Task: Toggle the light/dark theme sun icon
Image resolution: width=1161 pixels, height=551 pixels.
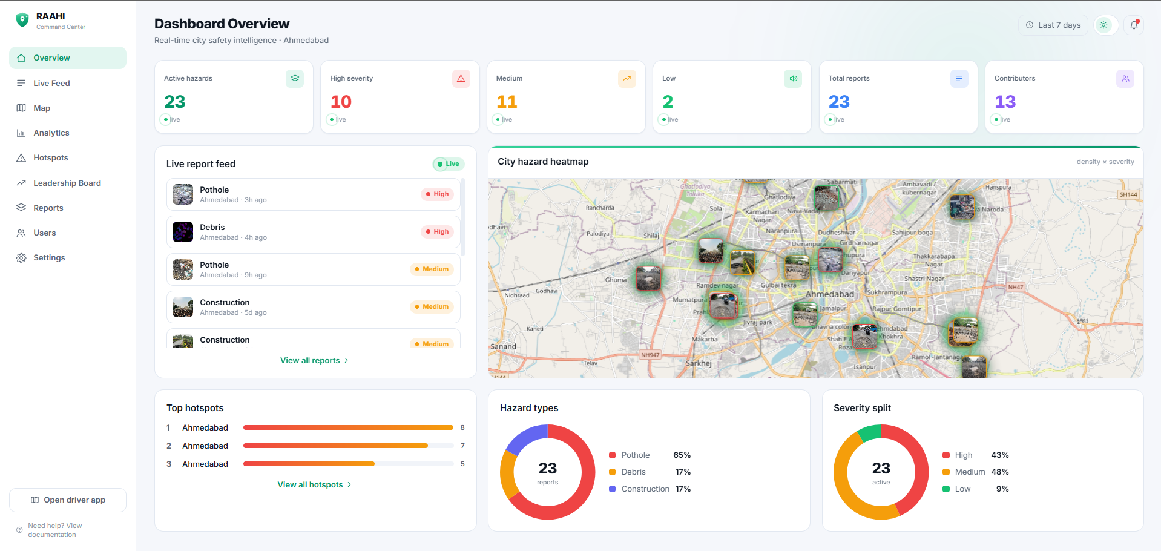Action: tap(1104, 25)
